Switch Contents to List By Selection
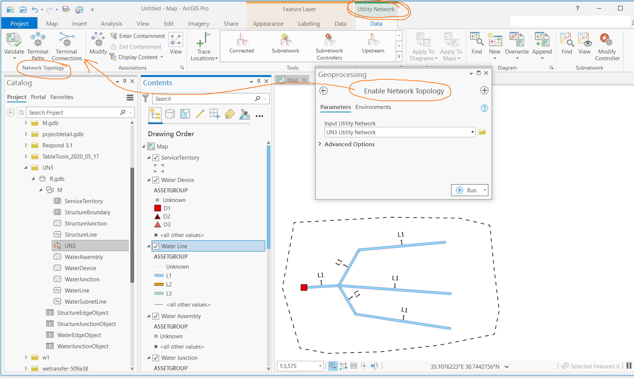The image size is (634, 378). click(185, 114)
